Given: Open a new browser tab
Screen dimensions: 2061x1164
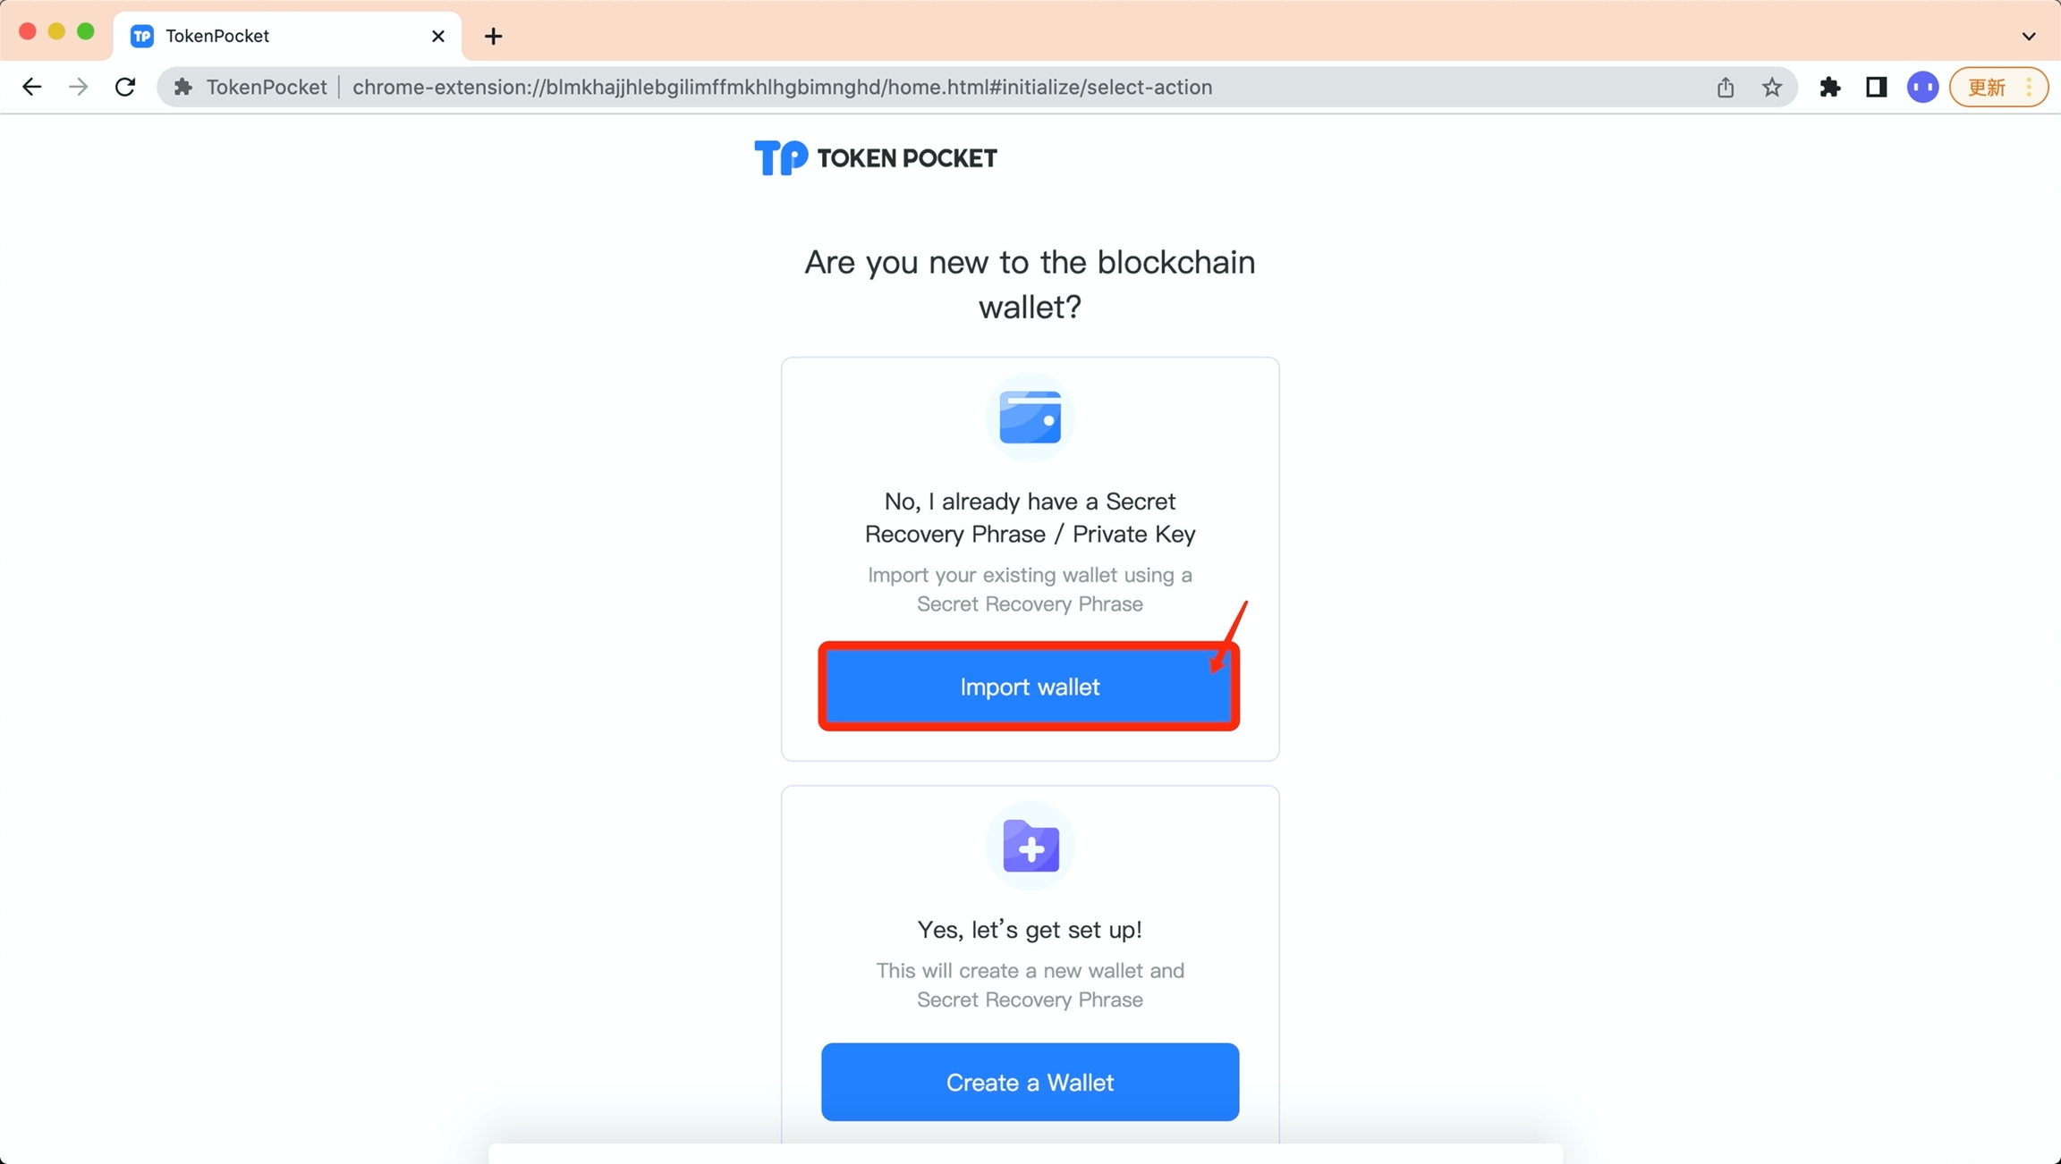Looking at the screenshot, I should click(x=493, y=36).
